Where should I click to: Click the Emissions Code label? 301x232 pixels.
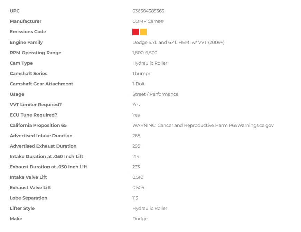(x=28, y=32)
